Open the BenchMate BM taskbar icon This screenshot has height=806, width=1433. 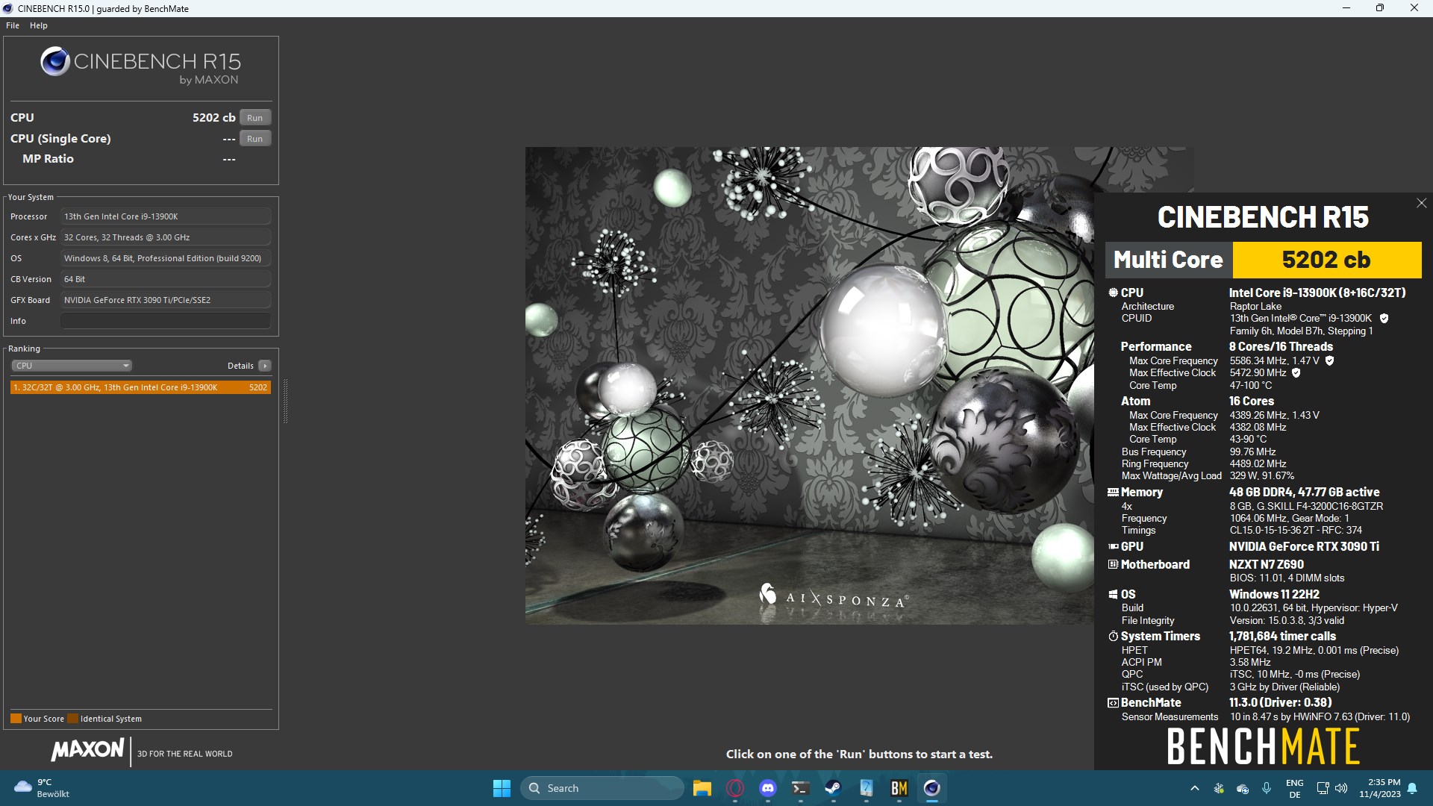click(x=899, y=788)
